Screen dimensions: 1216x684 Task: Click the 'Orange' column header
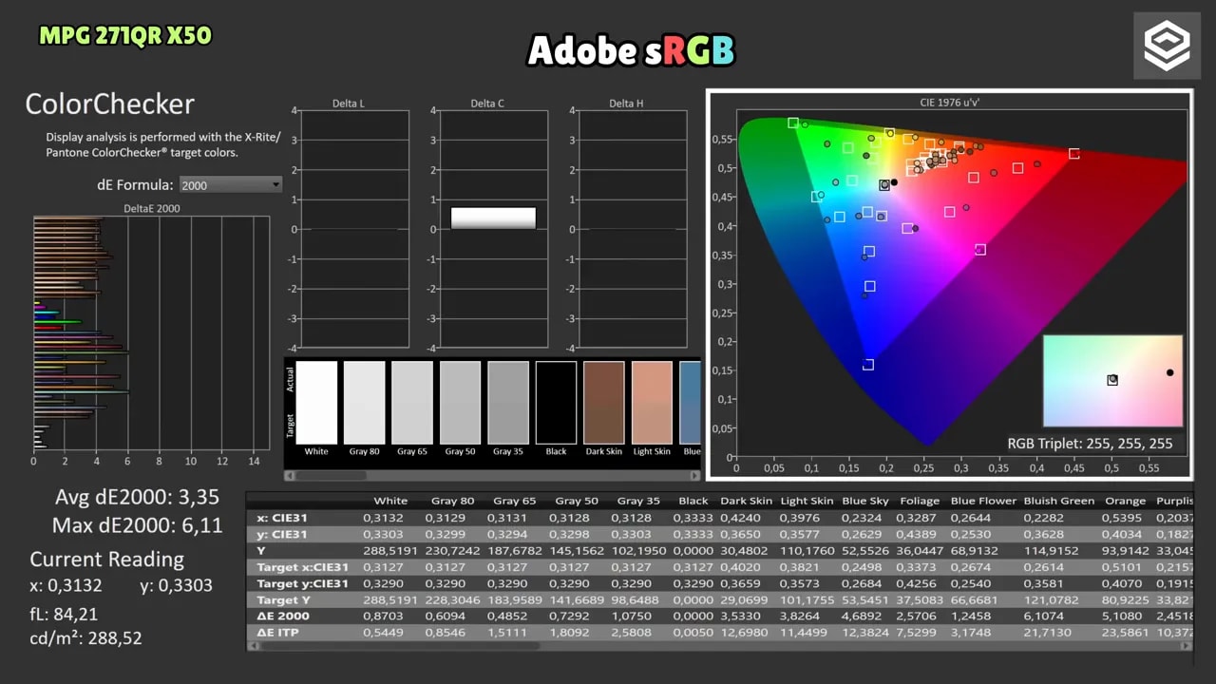[x=1125, y=501]
